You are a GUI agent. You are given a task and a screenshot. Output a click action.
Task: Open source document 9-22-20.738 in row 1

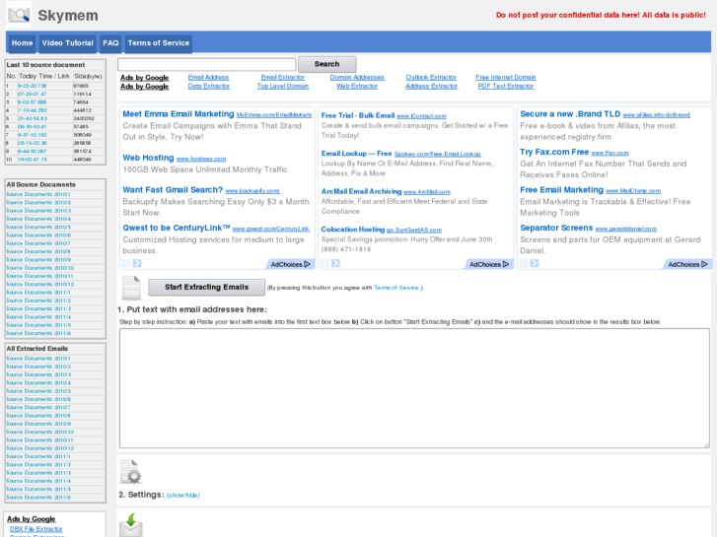pos(32,86)
